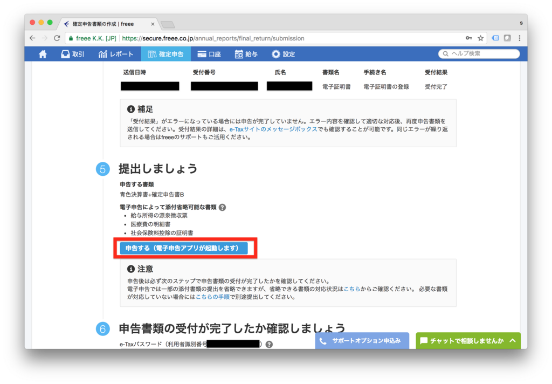Click the address bar URL
This screenshot has width=552, height=384.
(x=213, y=38)
